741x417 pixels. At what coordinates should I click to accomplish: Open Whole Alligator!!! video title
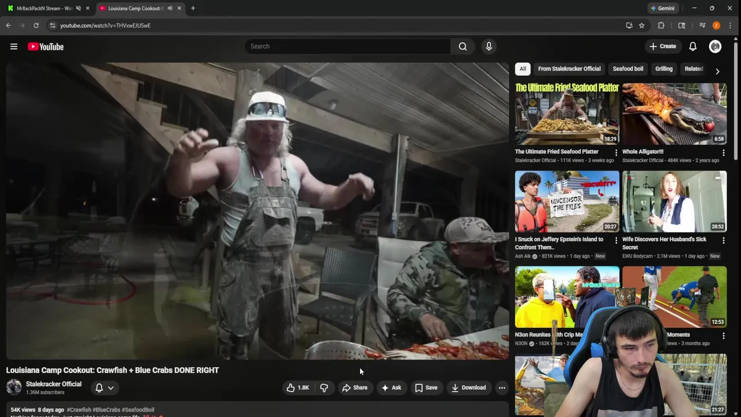(643, 152)
